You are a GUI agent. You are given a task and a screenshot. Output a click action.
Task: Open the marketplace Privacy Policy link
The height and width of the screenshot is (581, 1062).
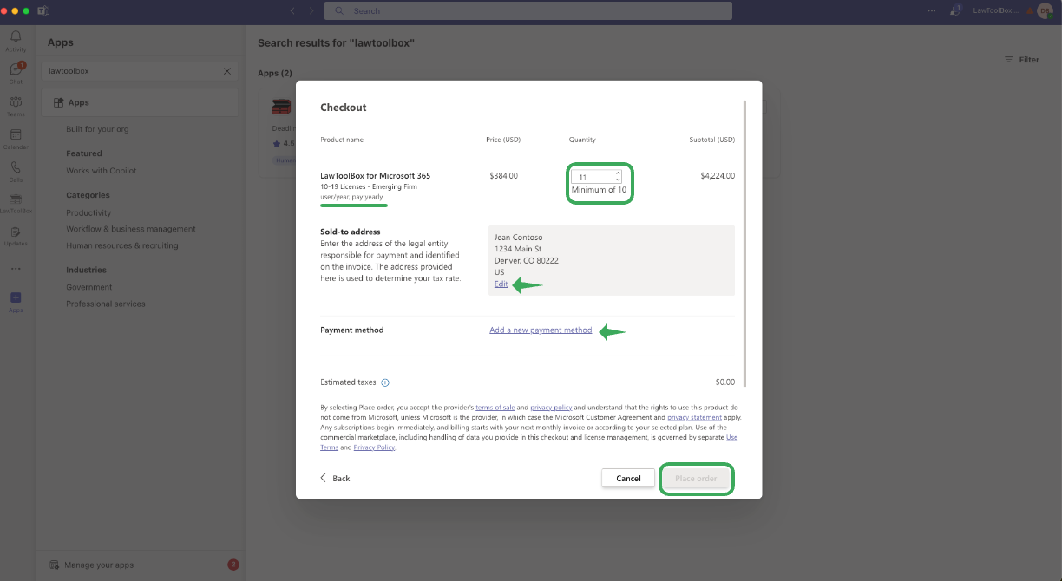tap(374, 447)
